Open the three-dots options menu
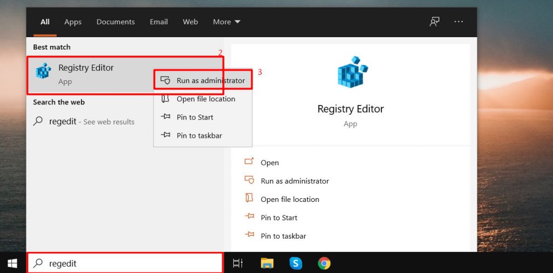553x273 pixels. [x=458, y=22]
